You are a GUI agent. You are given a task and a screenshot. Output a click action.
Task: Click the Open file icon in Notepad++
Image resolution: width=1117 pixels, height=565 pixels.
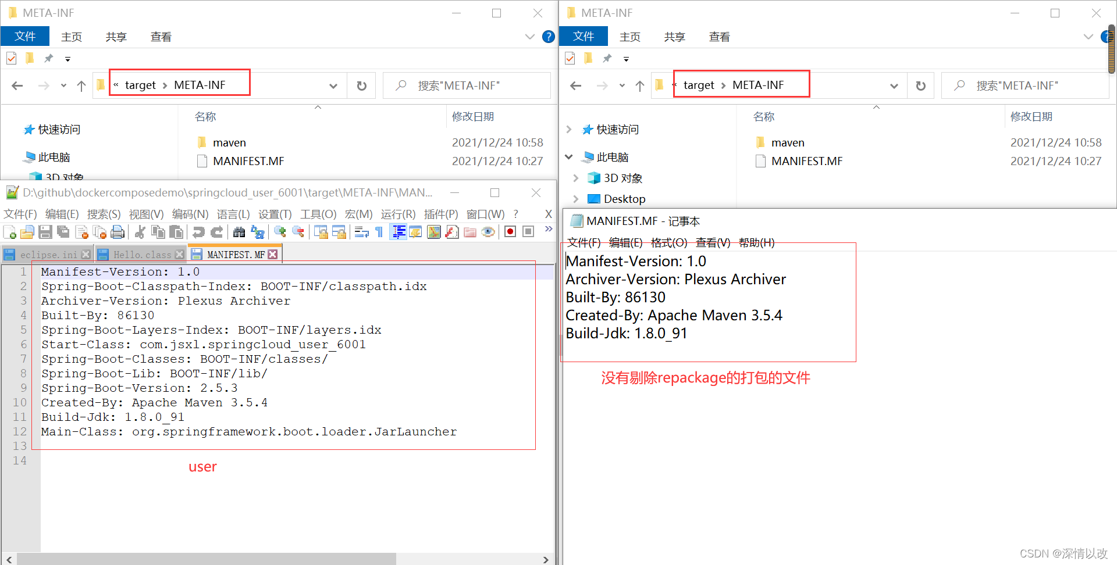(x=27, y=233)
